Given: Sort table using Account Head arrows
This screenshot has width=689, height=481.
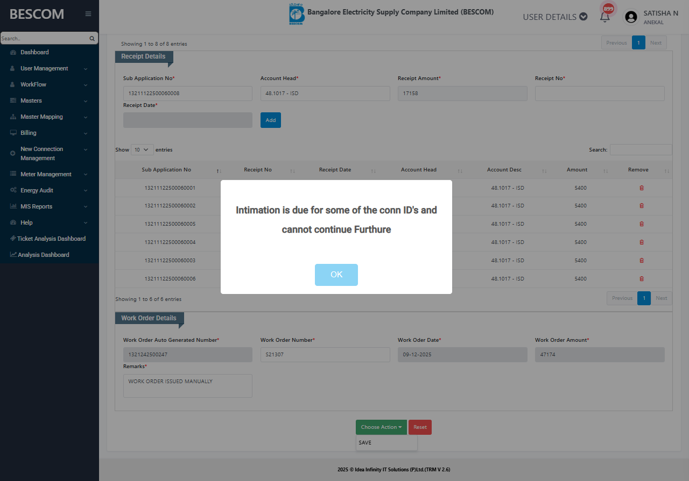Looking at the screenshot, I should coord(460,170).
